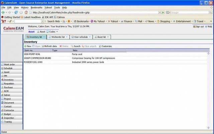Click the browser Back arrow icon
214x134 pixels.
tap(3, 12)
